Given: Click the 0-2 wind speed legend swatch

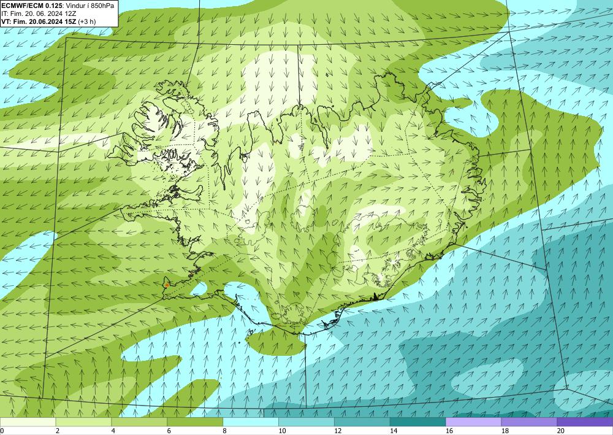Looking at the screenshot, I should pos(28,422).
